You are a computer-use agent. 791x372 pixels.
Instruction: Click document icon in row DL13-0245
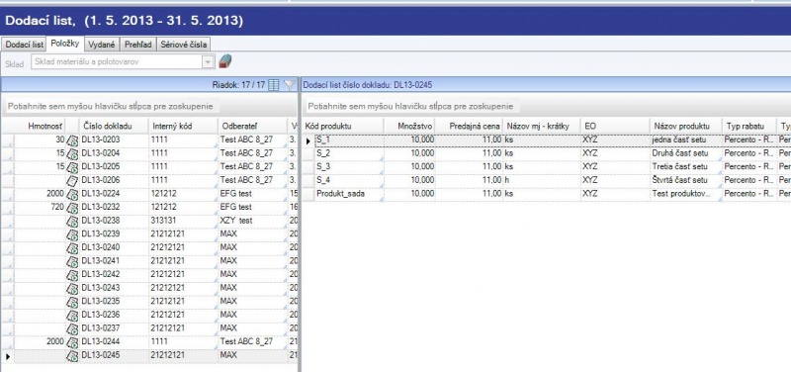(72, 355)
